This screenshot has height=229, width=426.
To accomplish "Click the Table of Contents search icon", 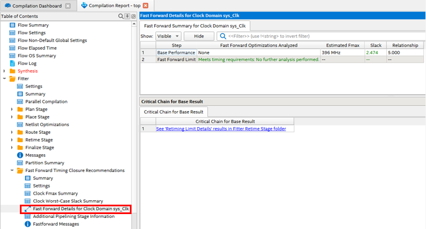I will tap(121, 16).
